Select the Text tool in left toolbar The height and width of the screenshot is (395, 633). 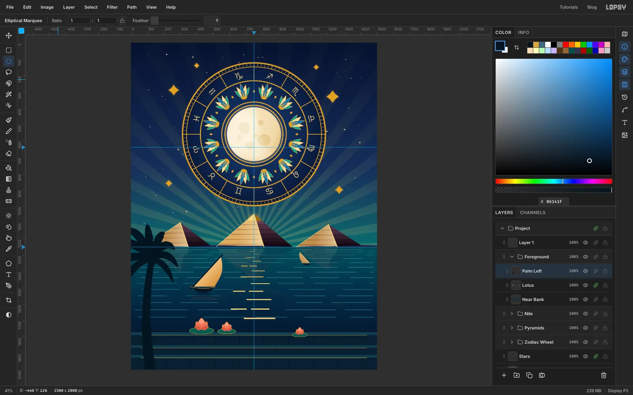(x=9, y=275)
